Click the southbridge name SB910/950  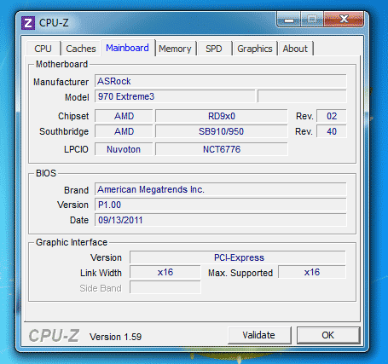222,131
